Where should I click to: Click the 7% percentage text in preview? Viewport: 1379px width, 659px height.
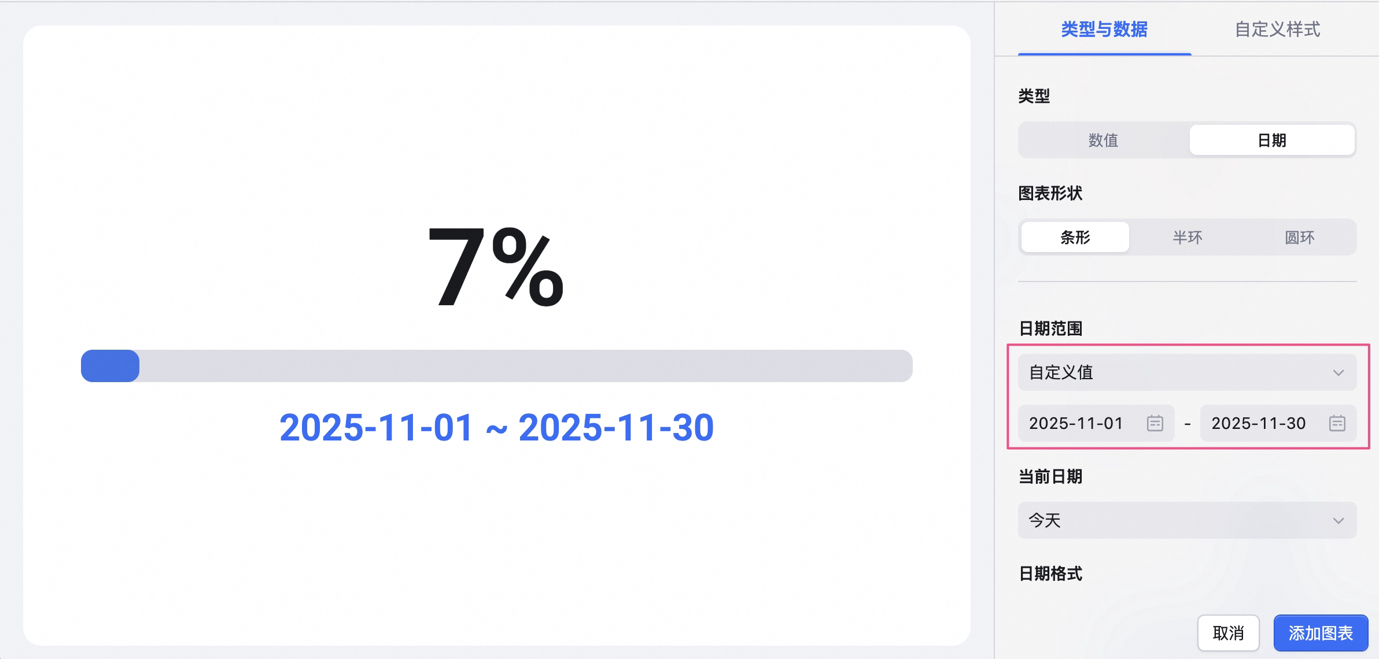point(496,267)
